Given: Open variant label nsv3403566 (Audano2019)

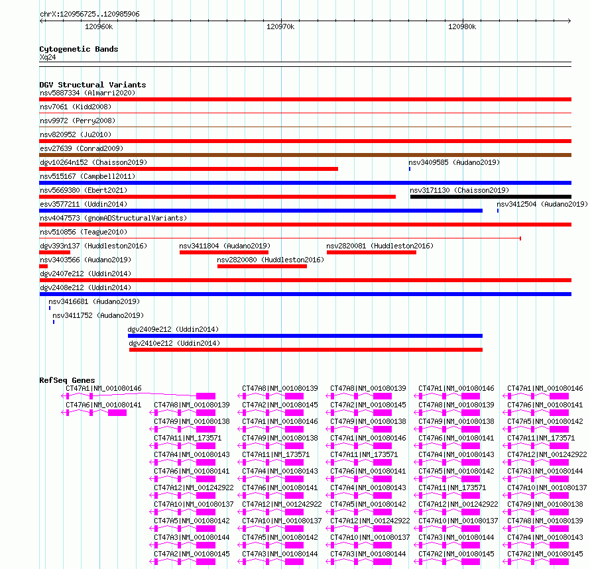Looking at the screenshot, I should (x=86, y=260).
